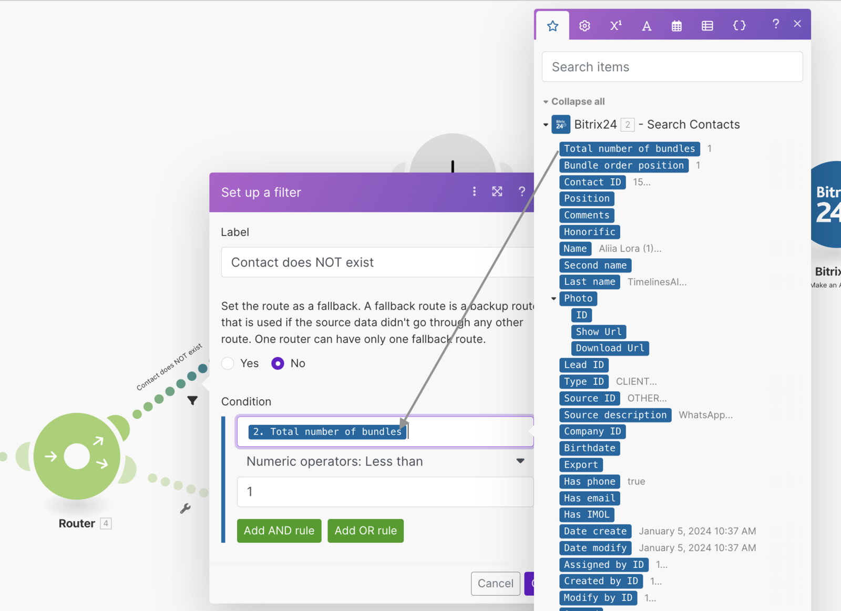Select the text functions A tab
Image resolution: width=841 pixels, height=611 pixels.
click(646, 25)
